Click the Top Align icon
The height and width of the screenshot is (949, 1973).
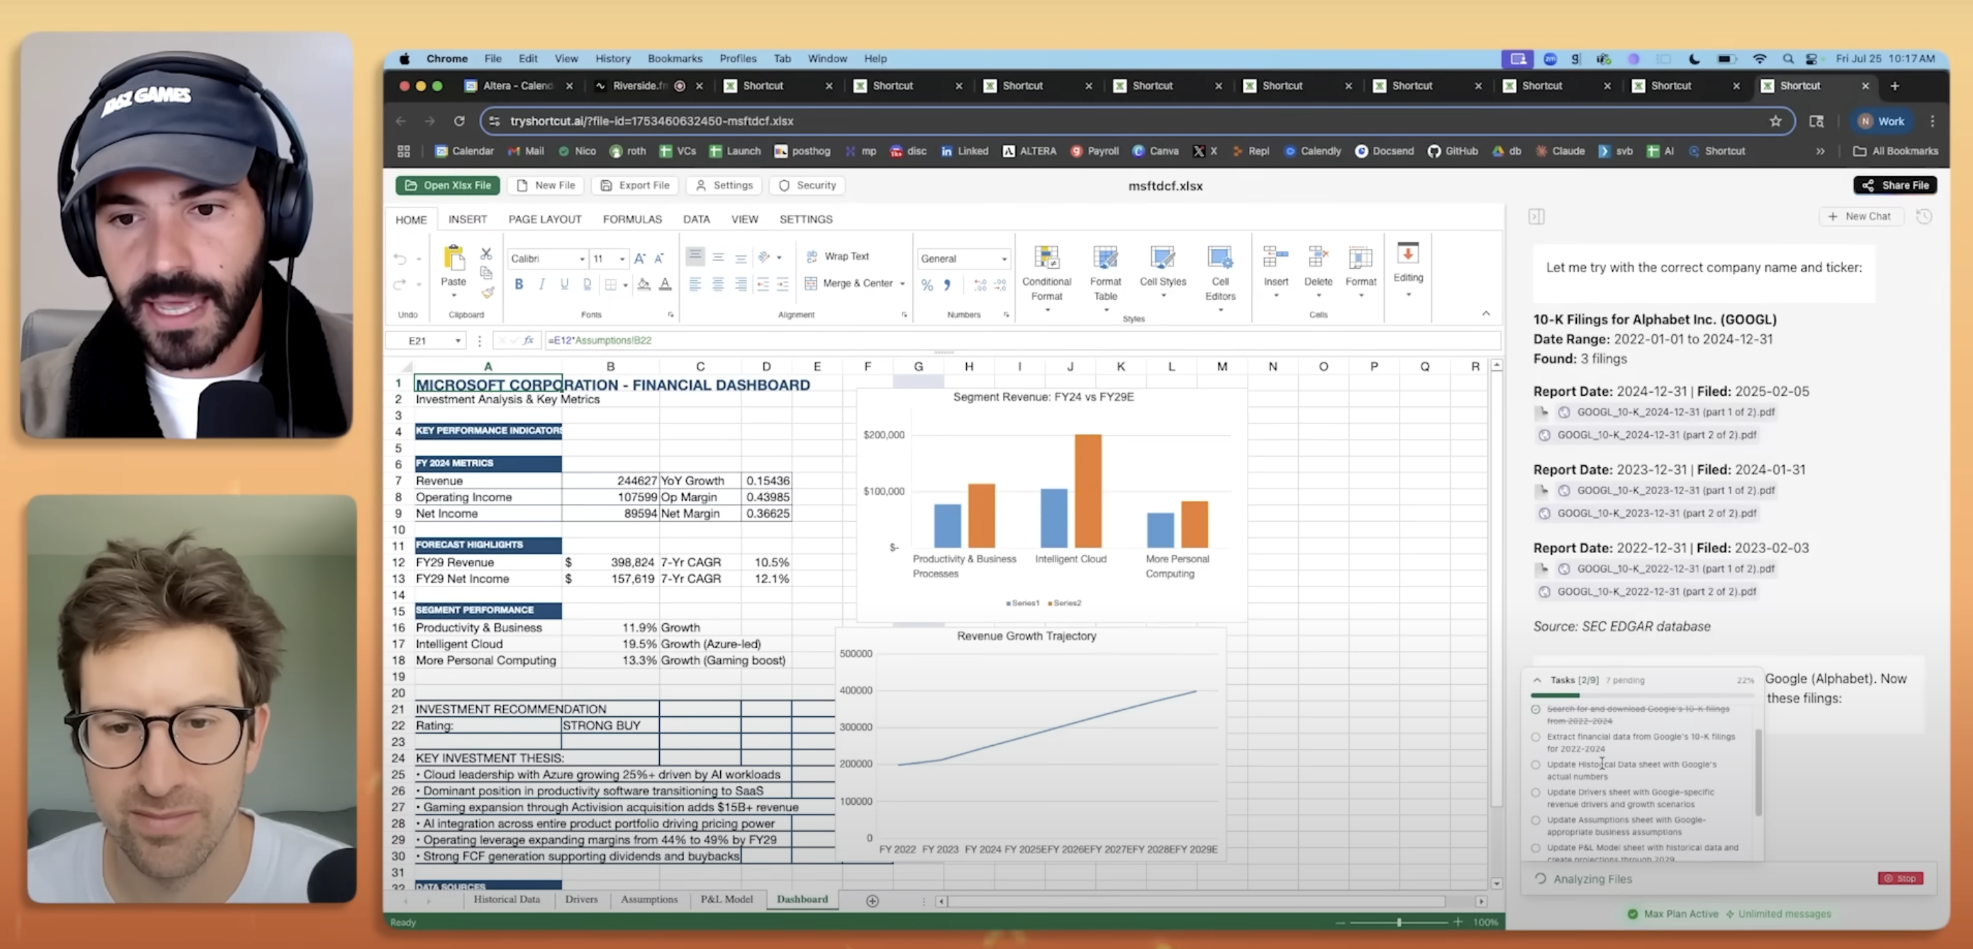click(695, 256)
